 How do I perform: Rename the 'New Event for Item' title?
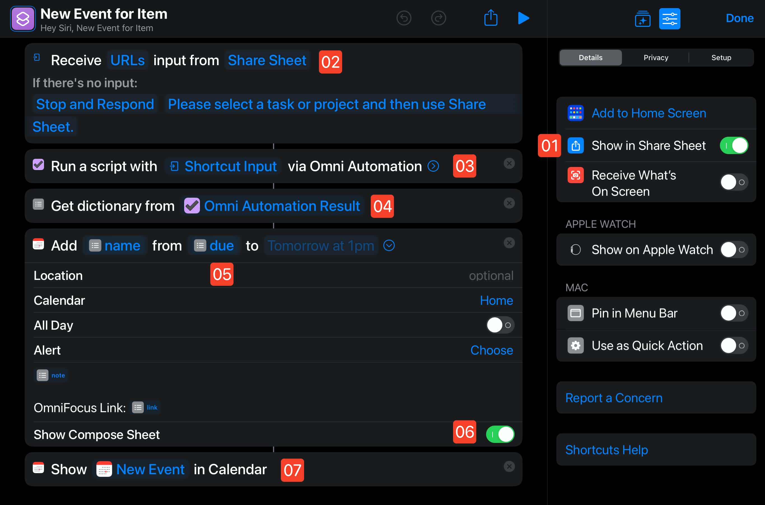click(104, 14)
